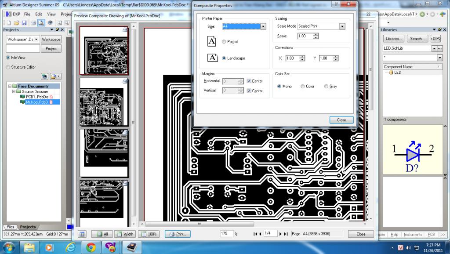The width and height of the screenshot is (450, 254).
Task: Click the LED component in Libraries list
Action: tap(397, 73)
